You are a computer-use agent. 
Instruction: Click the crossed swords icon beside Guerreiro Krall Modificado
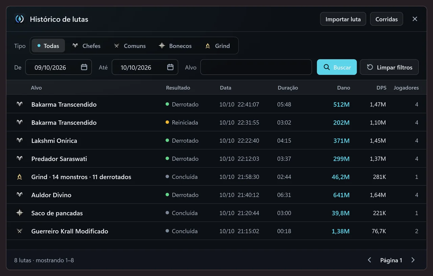point(20,231)
